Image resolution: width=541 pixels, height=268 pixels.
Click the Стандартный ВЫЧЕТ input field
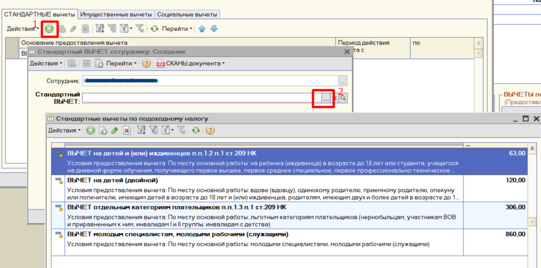[201, 98]
